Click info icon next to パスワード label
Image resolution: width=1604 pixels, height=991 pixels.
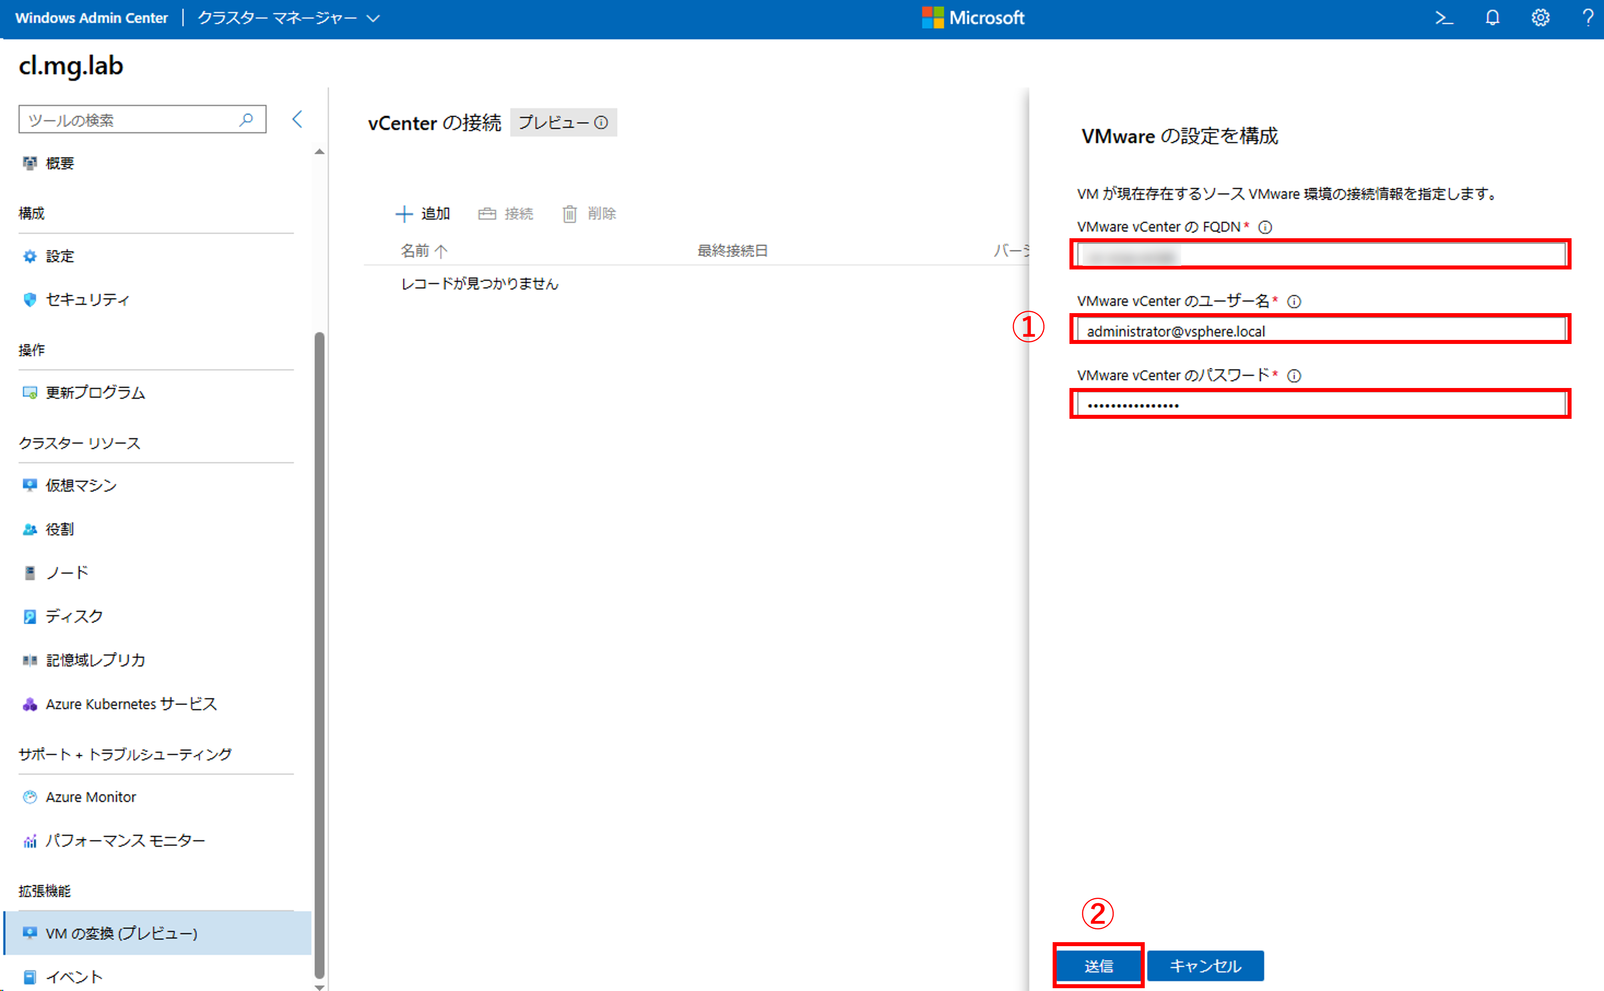click(1294, 376)
